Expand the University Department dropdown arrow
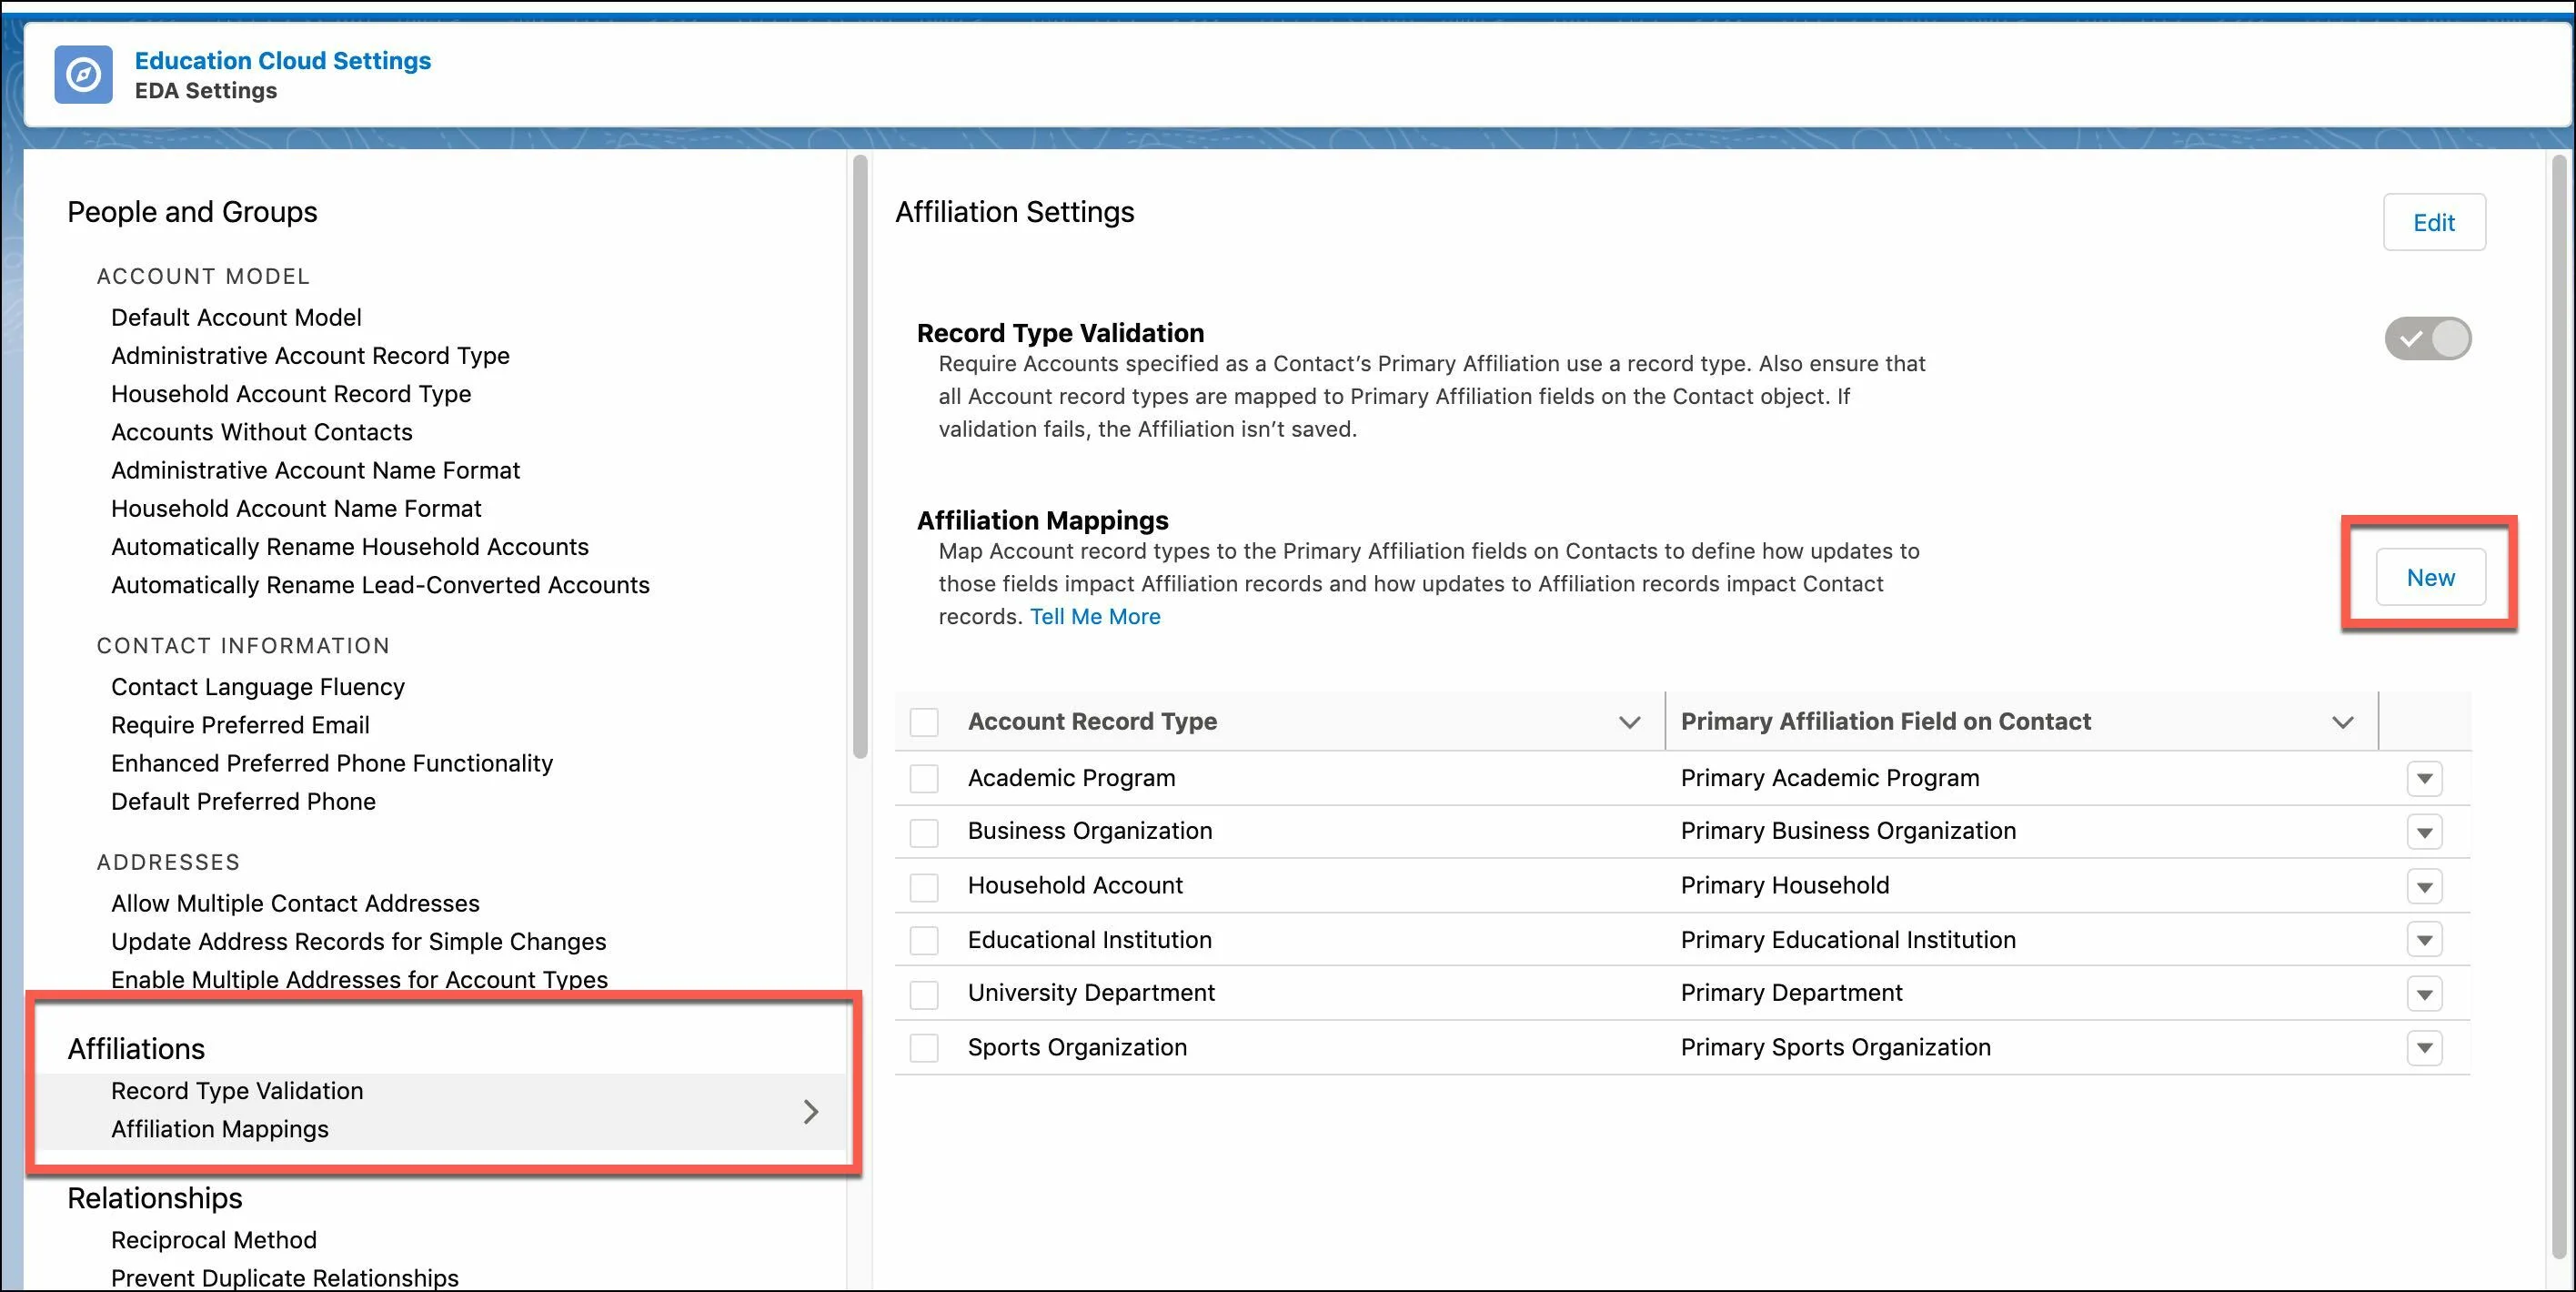Screen dimensions: 2576x1292 (x=2426, y=994)
